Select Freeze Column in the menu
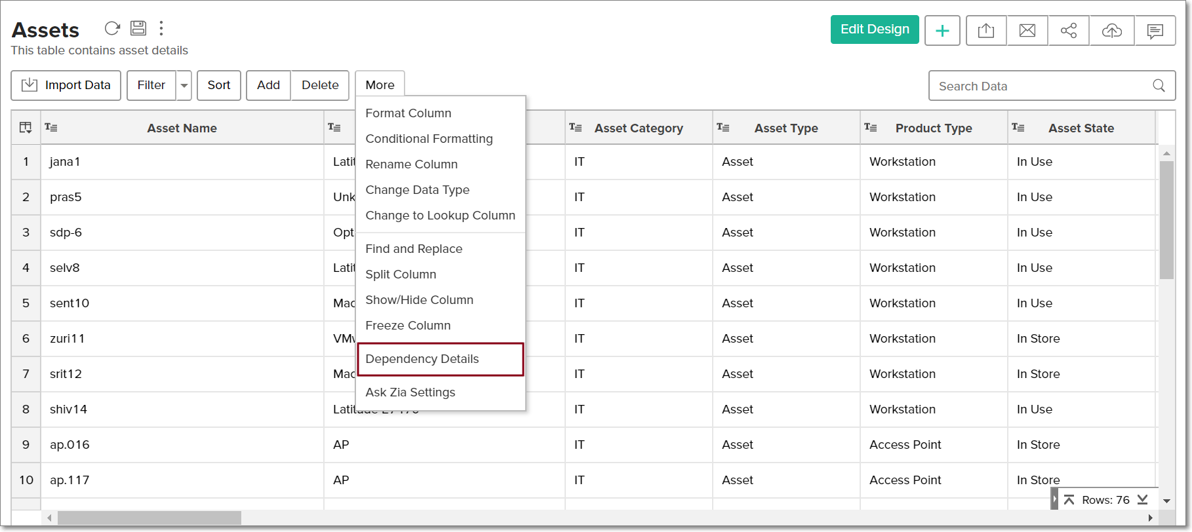This screenshot has width=1192, height=532. pyautogui.click(x=408, y=326)
